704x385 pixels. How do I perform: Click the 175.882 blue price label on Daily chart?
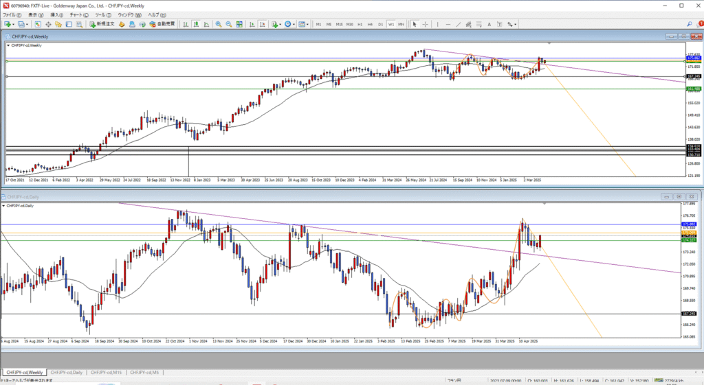click(x=689, y=224)
